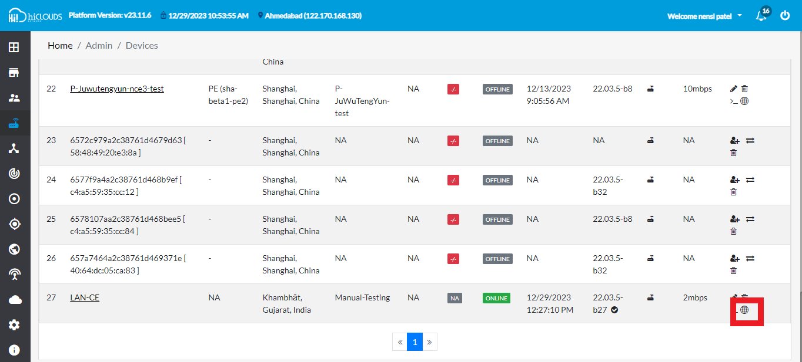Viewport: 802px width, 362px height.
Task: Click device ID 6572c979a2c38761d4679d63
Action: coord(126,140)
